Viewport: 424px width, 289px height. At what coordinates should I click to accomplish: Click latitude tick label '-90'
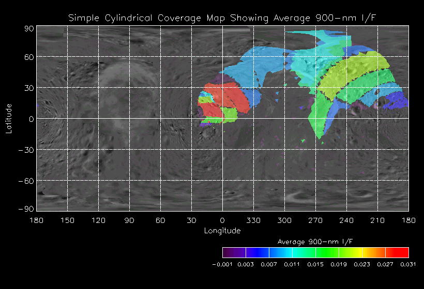[x=26, y=209]
